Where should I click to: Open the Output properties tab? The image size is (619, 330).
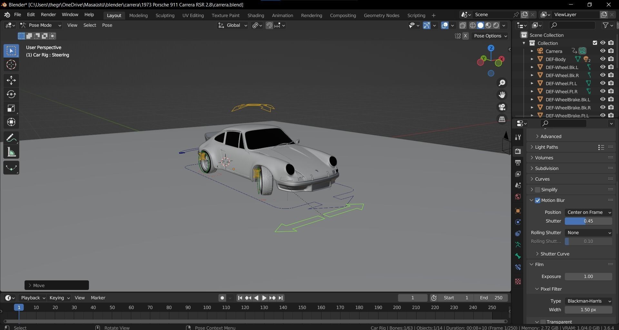518,163
